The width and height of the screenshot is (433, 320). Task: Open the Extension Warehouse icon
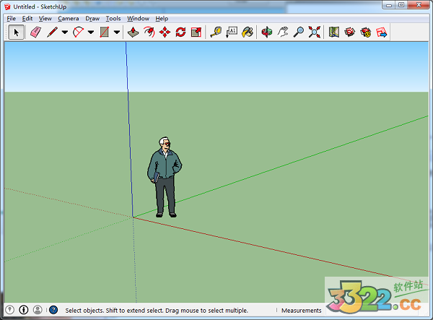pos(366,33)
